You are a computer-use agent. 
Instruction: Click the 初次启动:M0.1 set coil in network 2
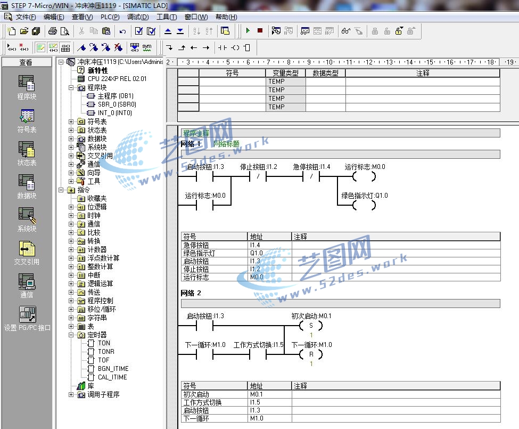point(311,326)
